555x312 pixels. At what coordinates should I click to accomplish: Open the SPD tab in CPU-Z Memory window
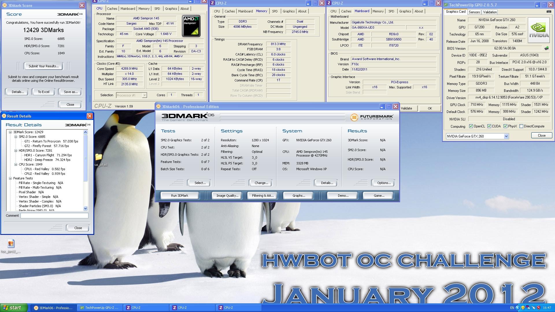click(x=275, y=11)
